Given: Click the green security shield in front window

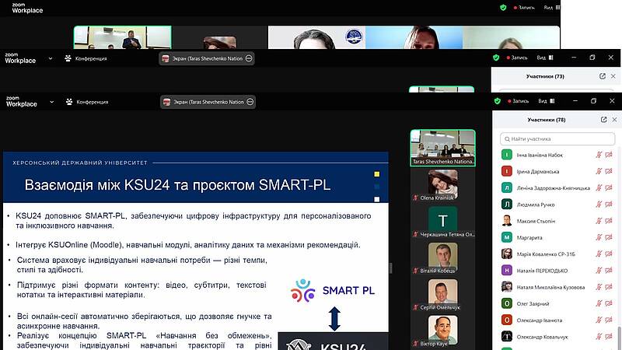Looking at the screenshot, I should point(496,101).
